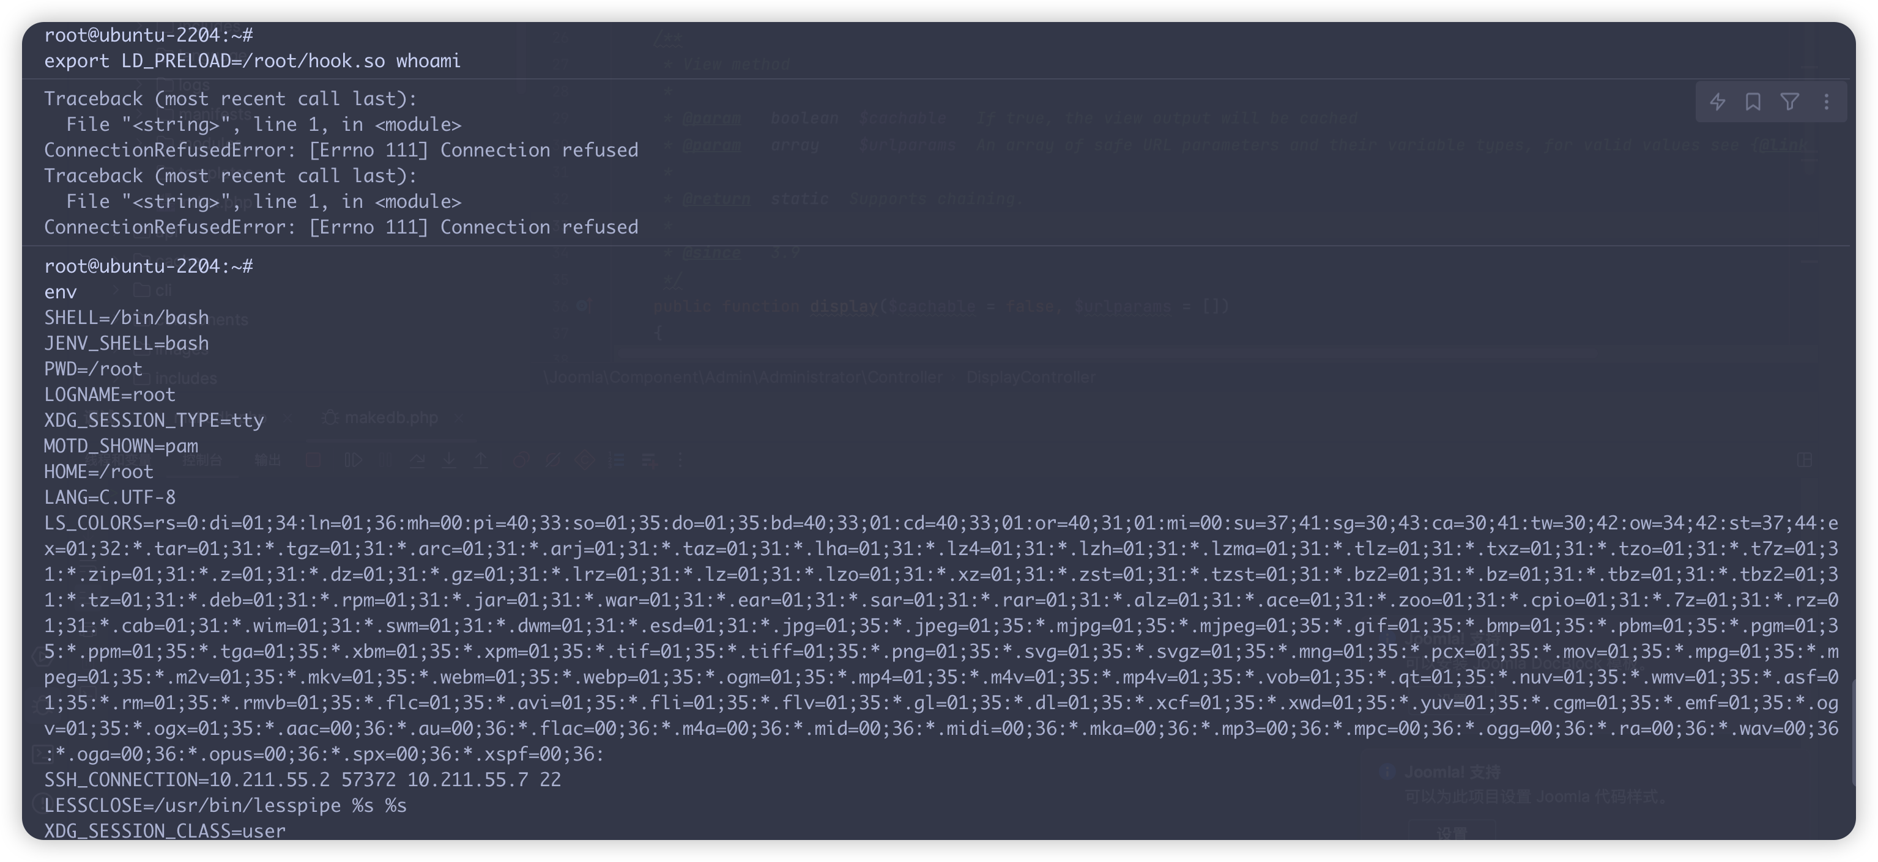Click the PWD=/root environment line
Screen dimensions: 1878x862
[x=94, y=369]
